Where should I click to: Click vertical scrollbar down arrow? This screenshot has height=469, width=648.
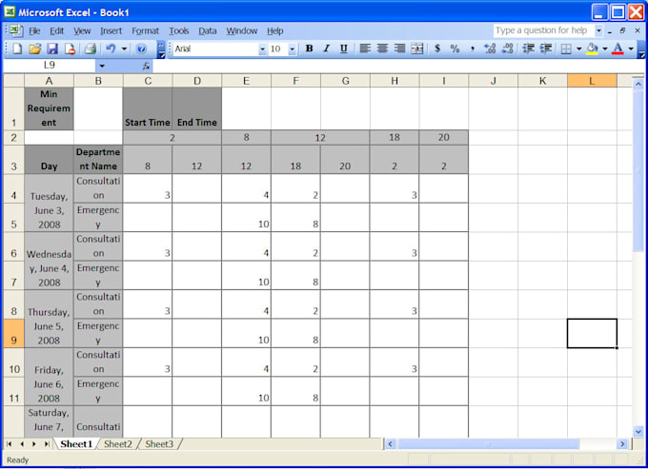click(x=638, y=432)
